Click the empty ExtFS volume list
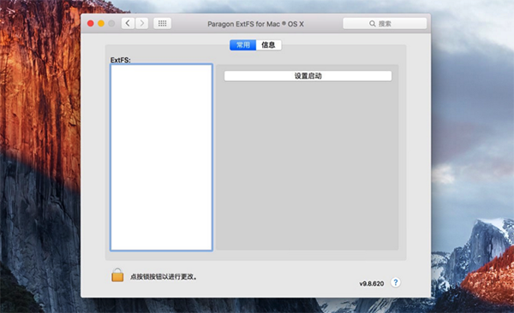This screenshot has width=514, height=313. (x=161, y=157)
